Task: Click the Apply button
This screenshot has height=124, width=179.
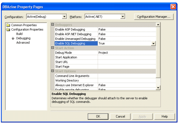Action: (x=142, y=116)
